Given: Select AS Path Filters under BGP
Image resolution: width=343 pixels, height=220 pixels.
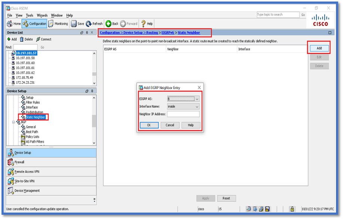Looking at the screenshot, I should point(35,142).
